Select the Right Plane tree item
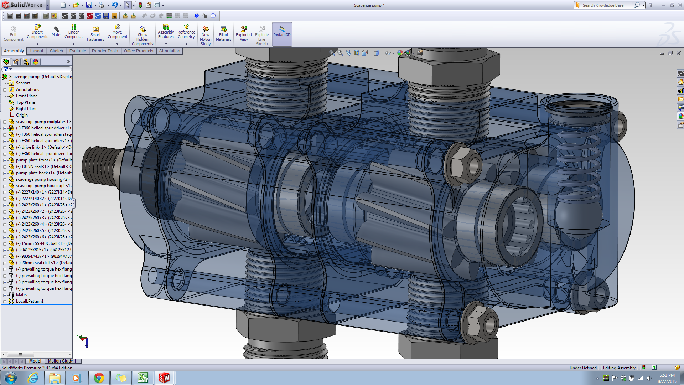 [26, 109]
